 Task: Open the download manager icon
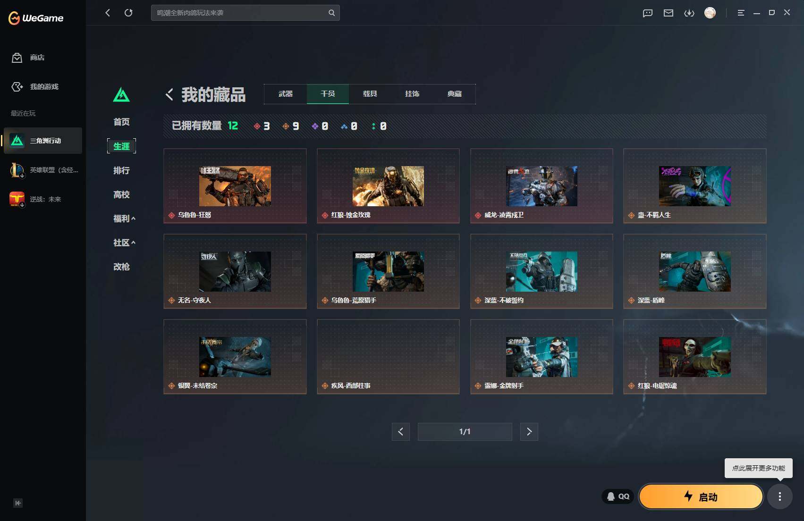pos(689,13)
